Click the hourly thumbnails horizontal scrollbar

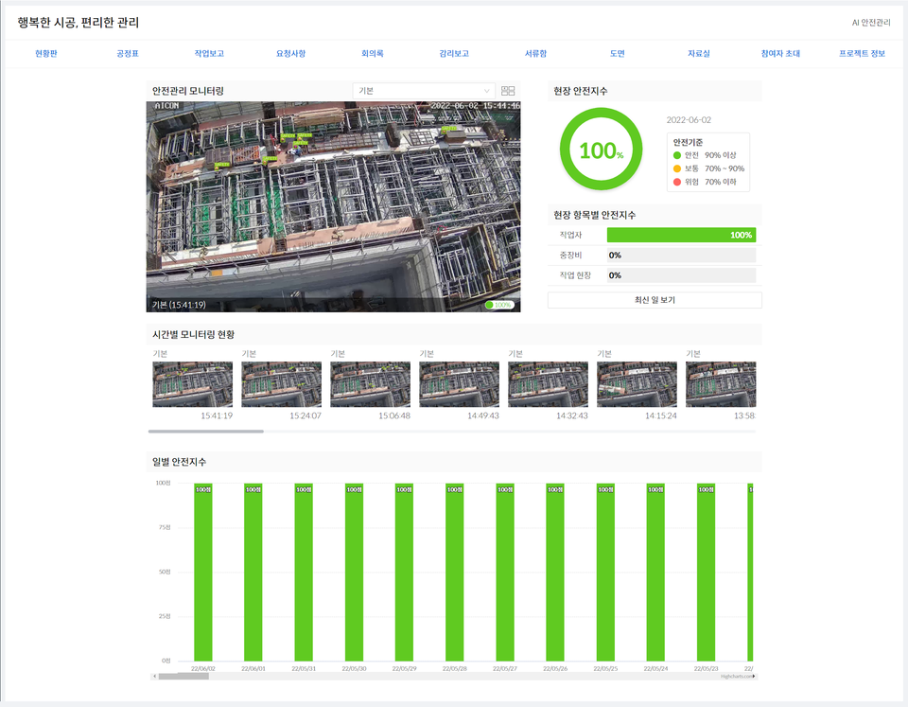206,432
